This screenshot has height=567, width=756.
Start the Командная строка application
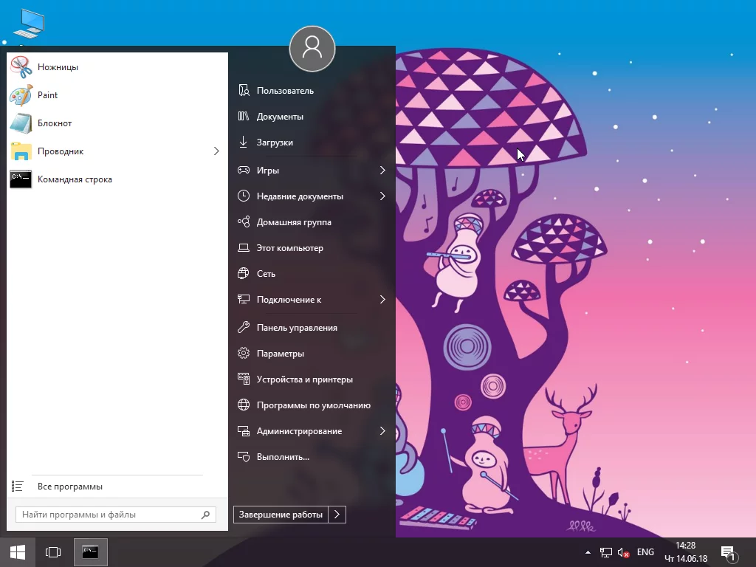point(76,179)
